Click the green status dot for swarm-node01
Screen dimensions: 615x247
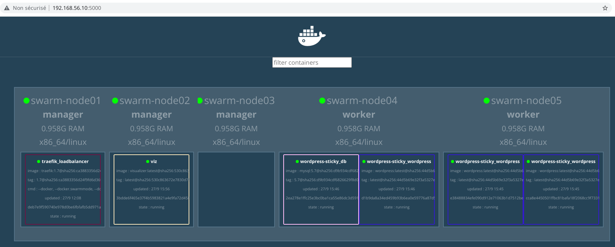coord(27,101)
